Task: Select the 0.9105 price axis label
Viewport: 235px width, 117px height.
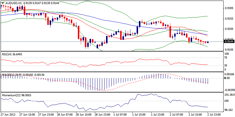Action: [x=228, y=50]
